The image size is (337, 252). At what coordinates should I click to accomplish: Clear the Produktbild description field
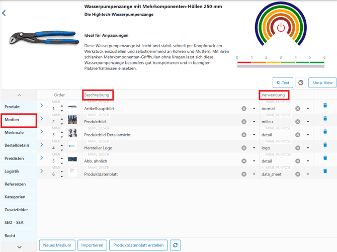point(244,122)
